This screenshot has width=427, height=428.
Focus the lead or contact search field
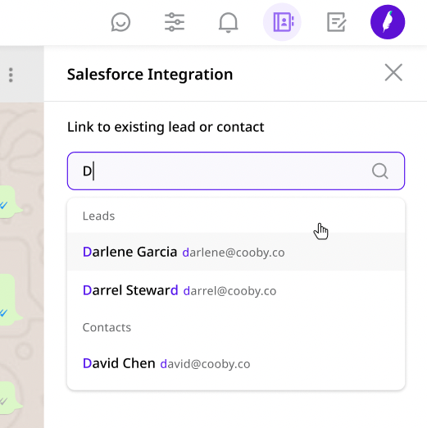[x=236, y=171]
